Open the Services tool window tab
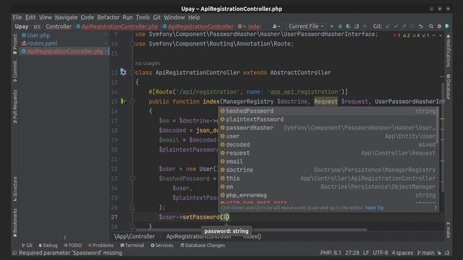The height and width of the screenshot is (260, 463). coord(162,246)
